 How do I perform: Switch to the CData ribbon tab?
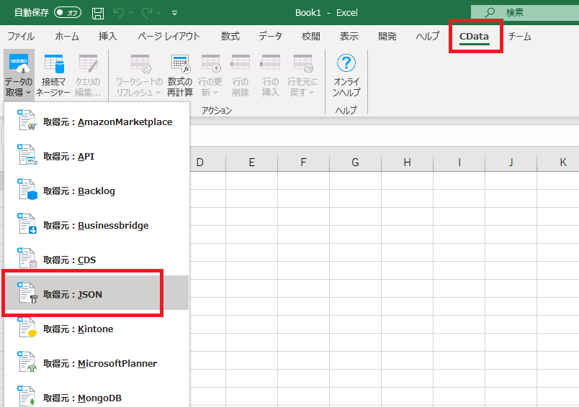click(474, 36)
